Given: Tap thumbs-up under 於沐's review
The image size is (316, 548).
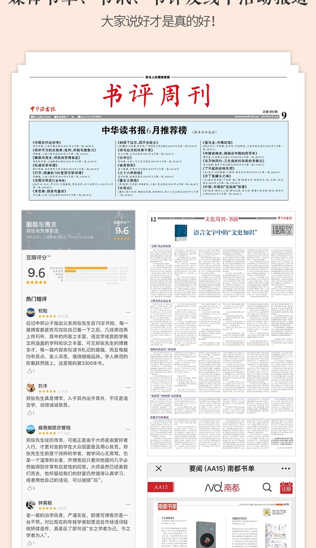Looking at the screenshot, I should tap(30, 414).
